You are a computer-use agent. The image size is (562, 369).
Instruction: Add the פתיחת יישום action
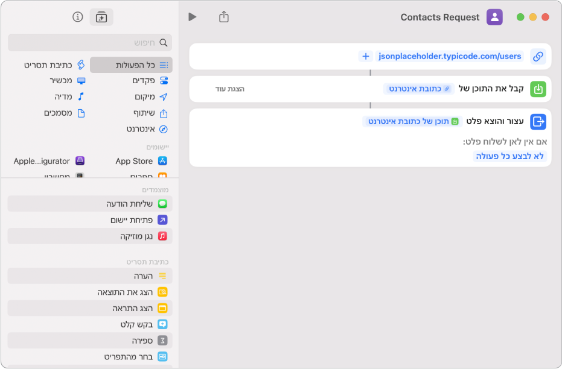tap(90, 219)
